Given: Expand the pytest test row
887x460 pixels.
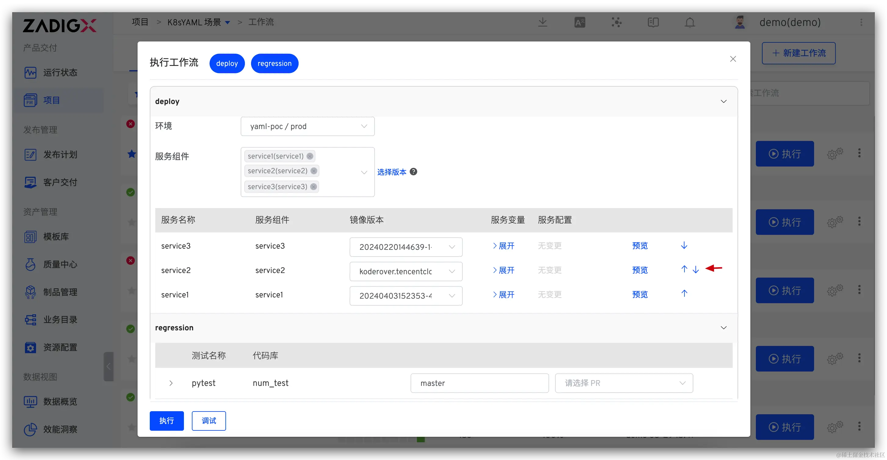Looking at the screenshot, I should (x=171, y=383).
